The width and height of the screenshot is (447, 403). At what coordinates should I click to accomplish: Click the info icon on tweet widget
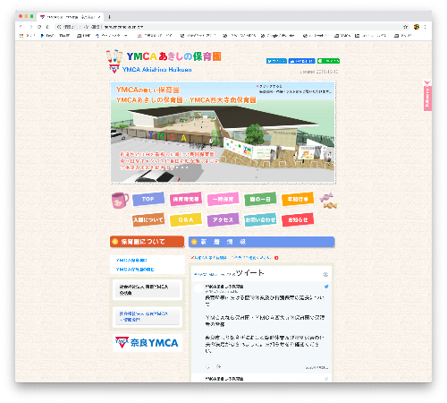coord(325,274)
